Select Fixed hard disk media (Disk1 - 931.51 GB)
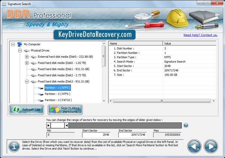This screenshot has width=225, height=158. [63, 69]
